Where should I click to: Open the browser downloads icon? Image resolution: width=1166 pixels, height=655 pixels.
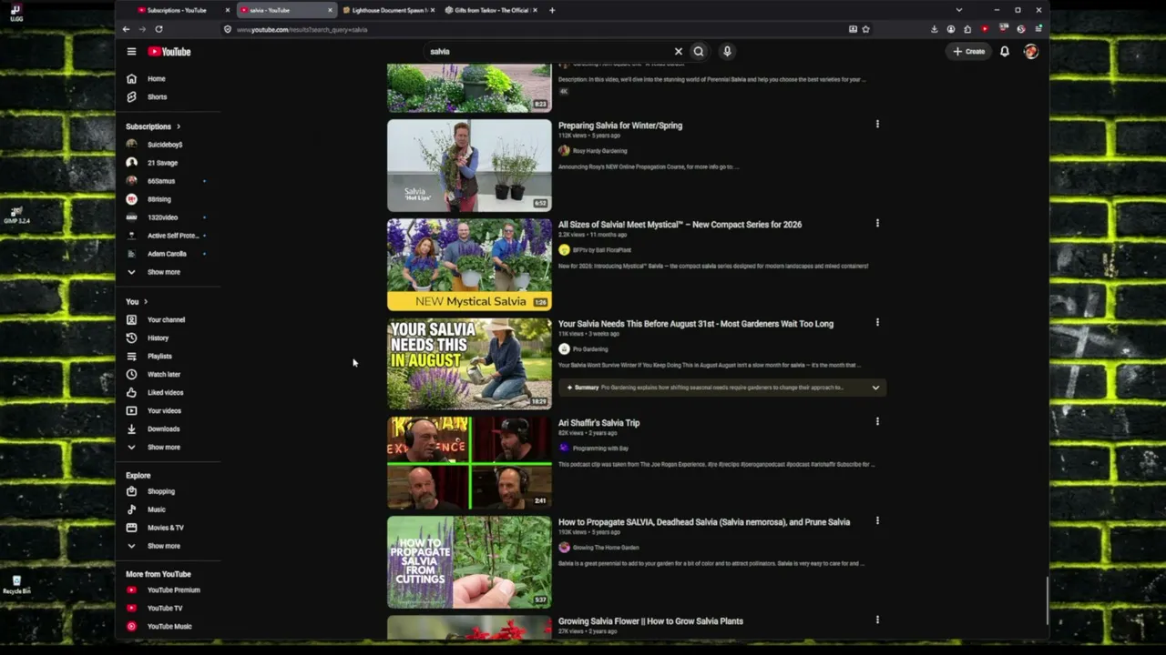tap(934, 29)
